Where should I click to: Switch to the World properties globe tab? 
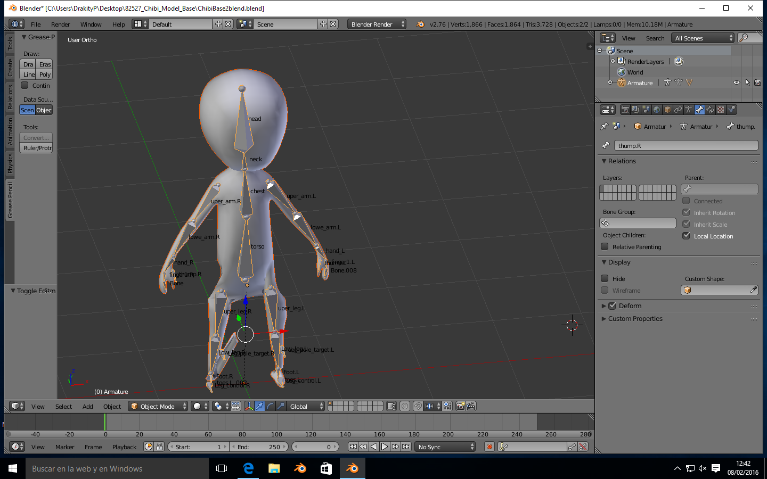(657, 110)
